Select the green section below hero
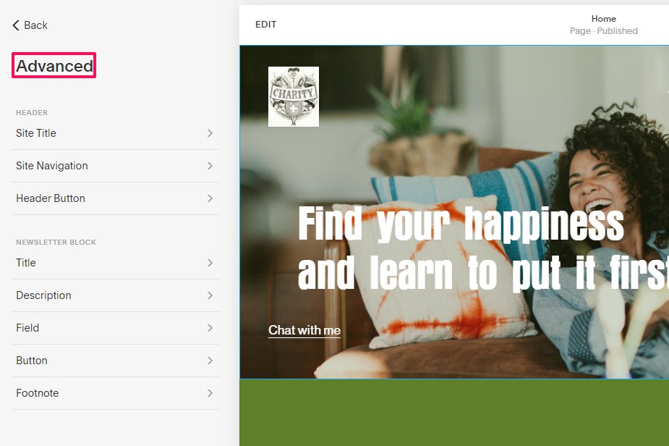Viewport: 669px width, 446px height. click(x=454, y=412)
